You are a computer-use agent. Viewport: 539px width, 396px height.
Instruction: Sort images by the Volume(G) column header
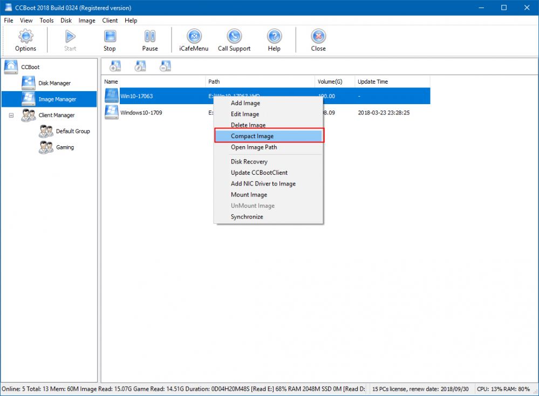[x=335, y=81]
